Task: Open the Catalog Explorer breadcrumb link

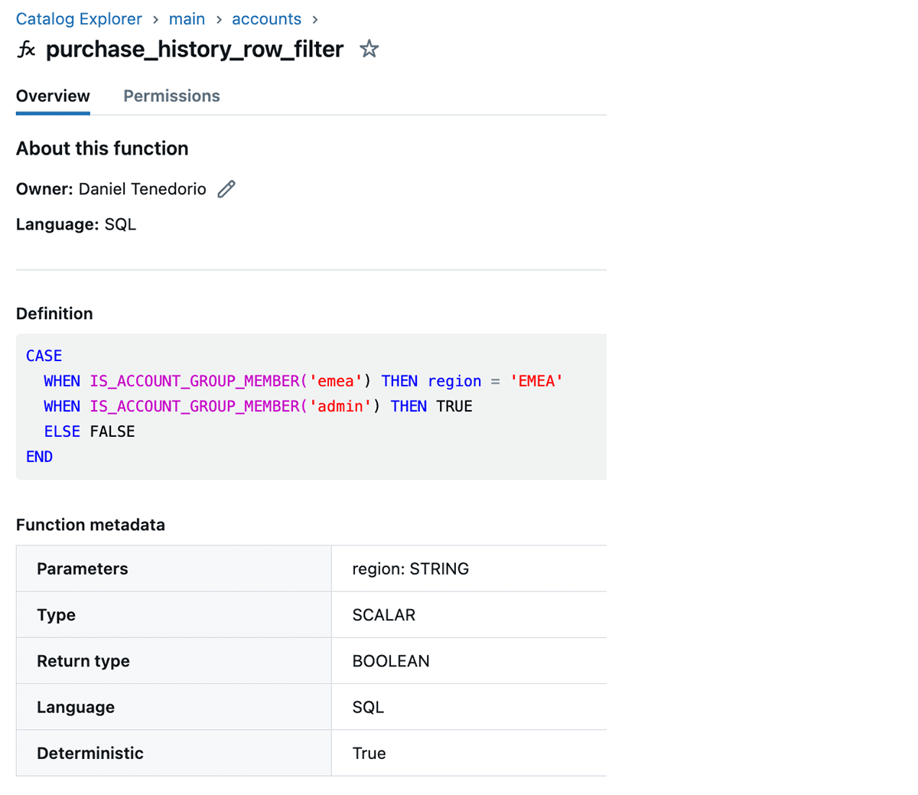Action: click(79, 19)
